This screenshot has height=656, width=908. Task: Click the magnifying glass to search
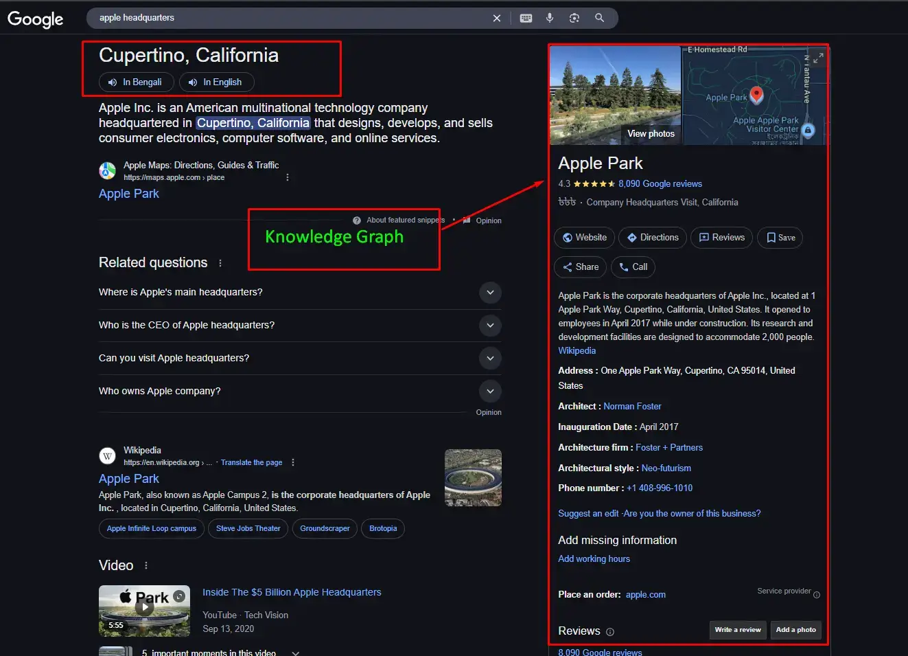(599, 18)
